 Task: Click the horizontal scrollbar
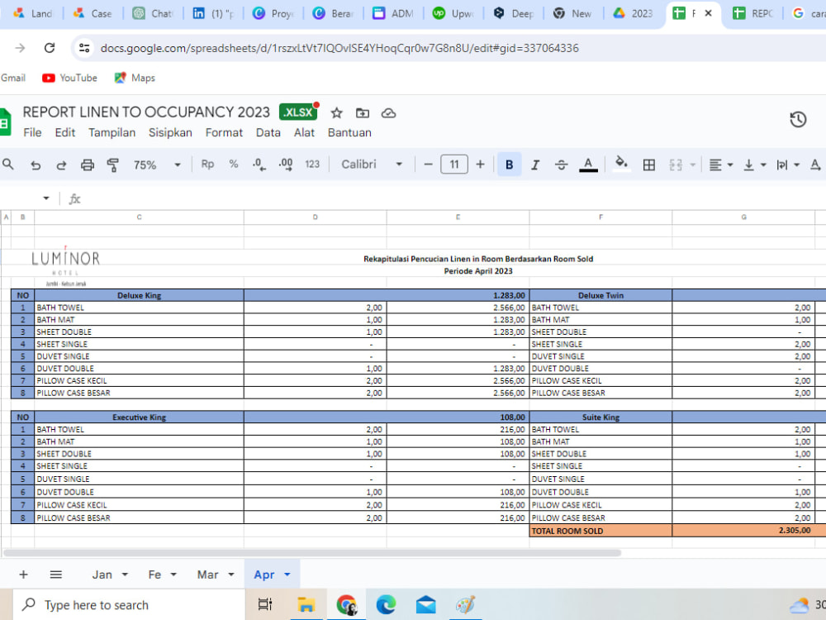coord(312,553)
